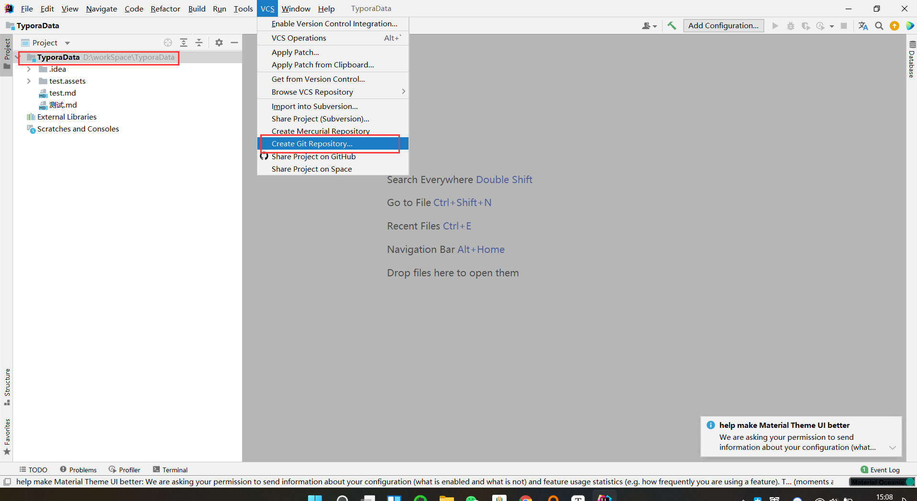
Task: Choose Share Project on Space
Action: point(333,169)
